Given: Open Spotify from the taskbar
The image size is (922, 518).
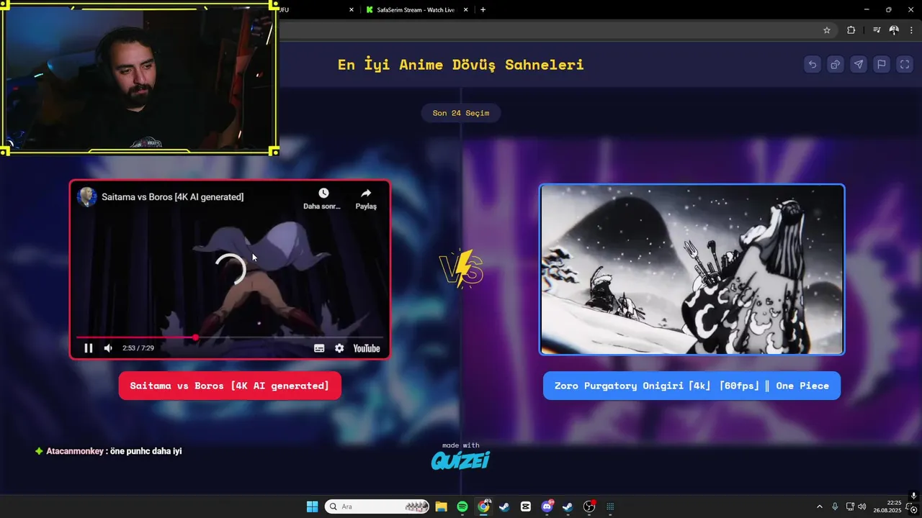Looking at the screenshot, I should [x=462, y=506].
